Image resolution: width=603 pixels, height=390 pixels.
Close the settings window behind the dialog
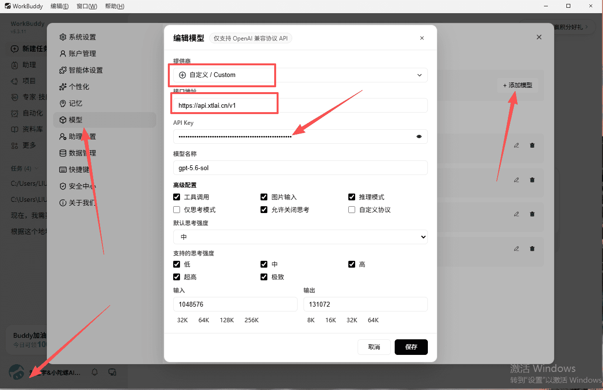[x=539, y=37]
